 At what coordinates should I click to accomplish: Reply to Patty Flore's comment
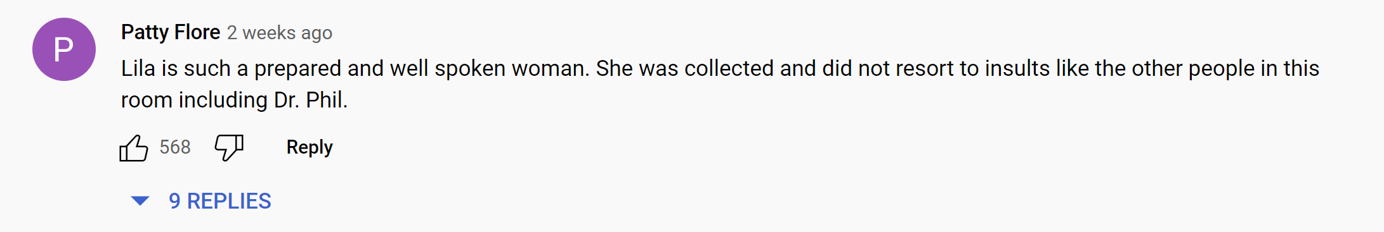(x=310, y=147)
